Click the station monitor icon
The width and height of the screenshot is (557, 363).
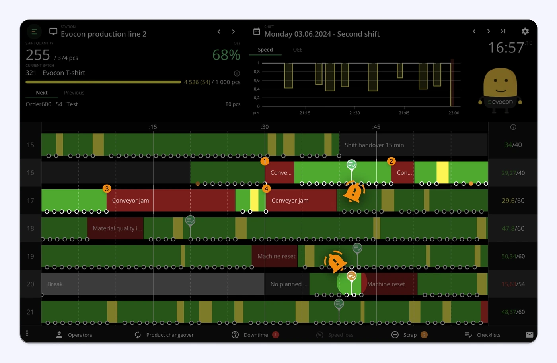pos(53,31)
